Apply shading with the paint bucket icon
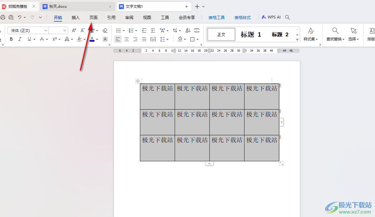 [x=180, y=39]
